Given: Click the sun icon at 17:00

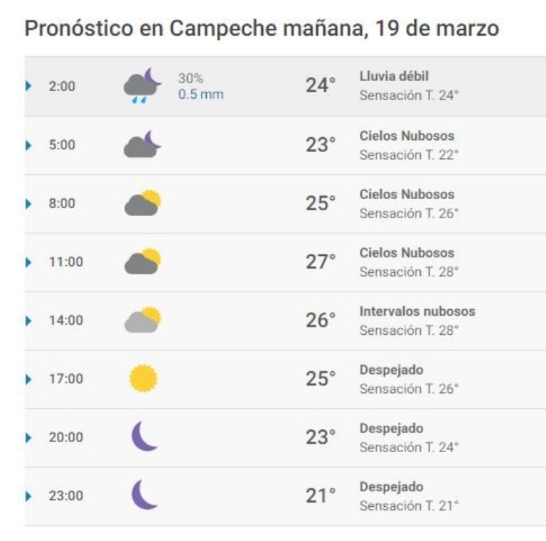Looking at the screenshot, I should click(144, 378).
